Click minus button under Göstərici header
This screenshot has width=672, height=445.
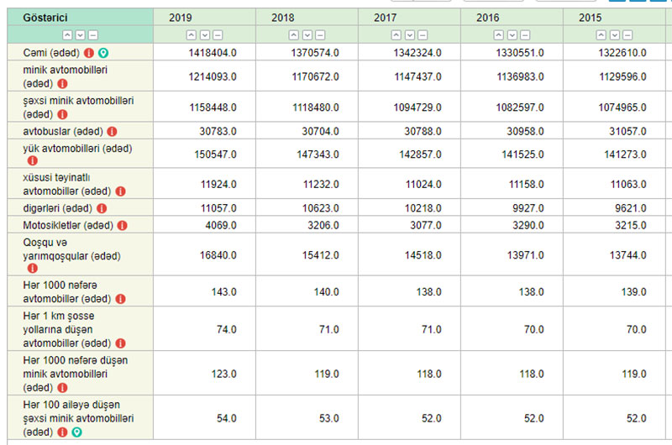[92, 34]
